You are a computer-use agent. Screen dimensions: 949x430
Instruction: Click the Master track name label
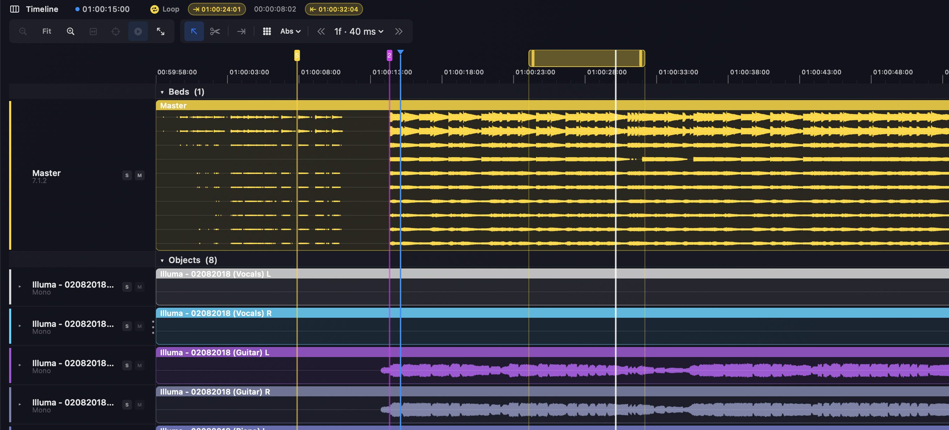(x=46, y=173)
